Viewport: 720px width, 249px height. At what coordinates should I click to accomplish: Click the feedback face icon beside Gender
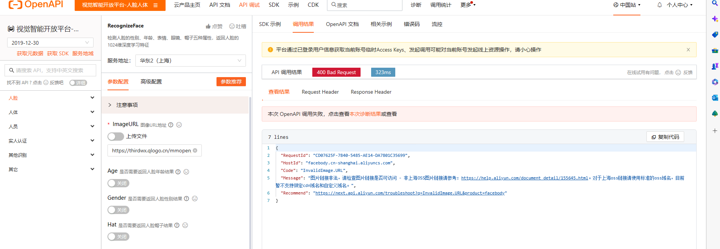point(195,199)
